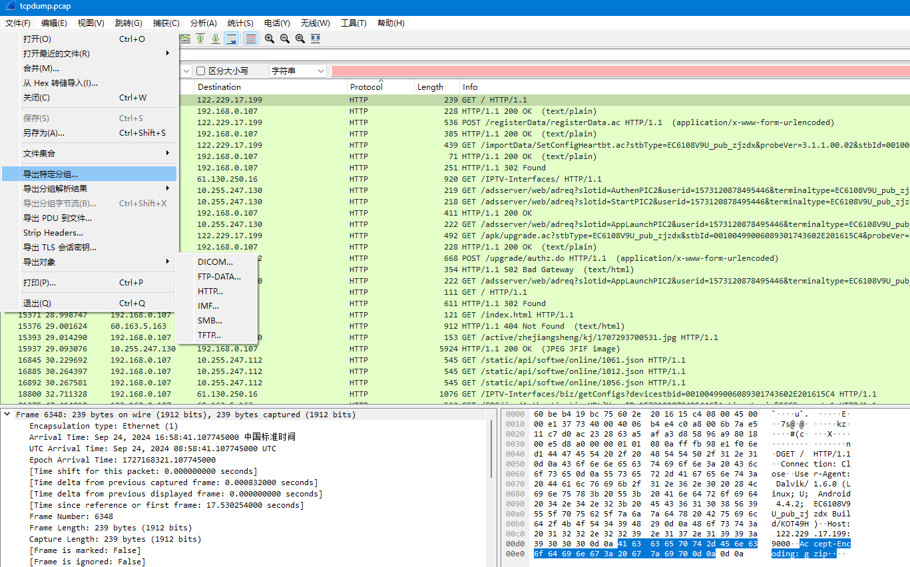Sort by the Destination column header
Screen dimensions: 910x567
coord(270,87)
